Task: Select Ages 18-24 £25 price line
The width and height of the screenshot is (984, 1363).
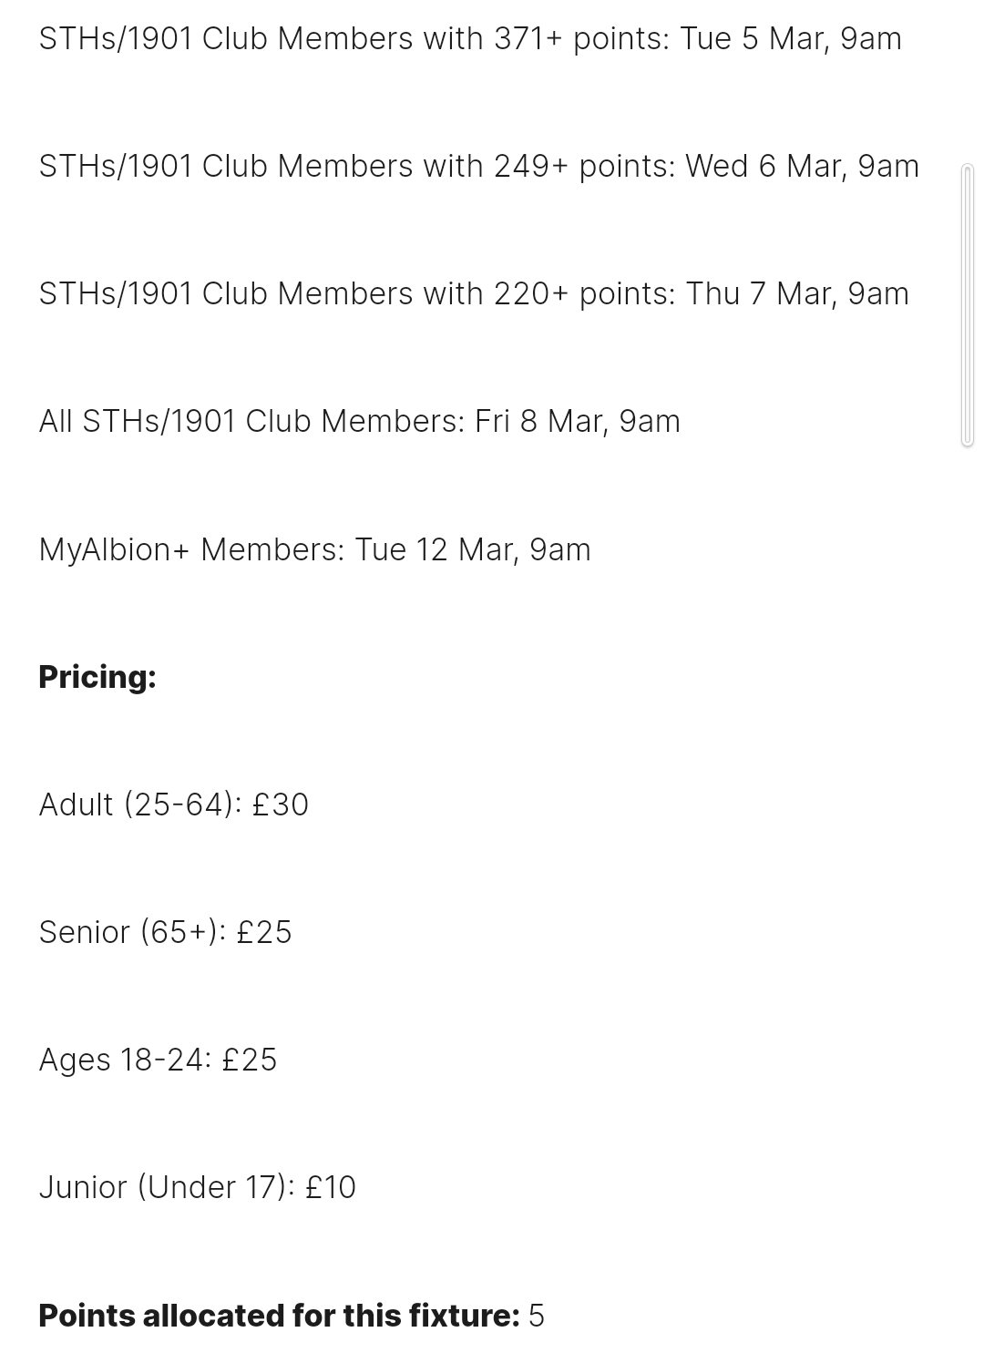Action: pos(158,1060)
